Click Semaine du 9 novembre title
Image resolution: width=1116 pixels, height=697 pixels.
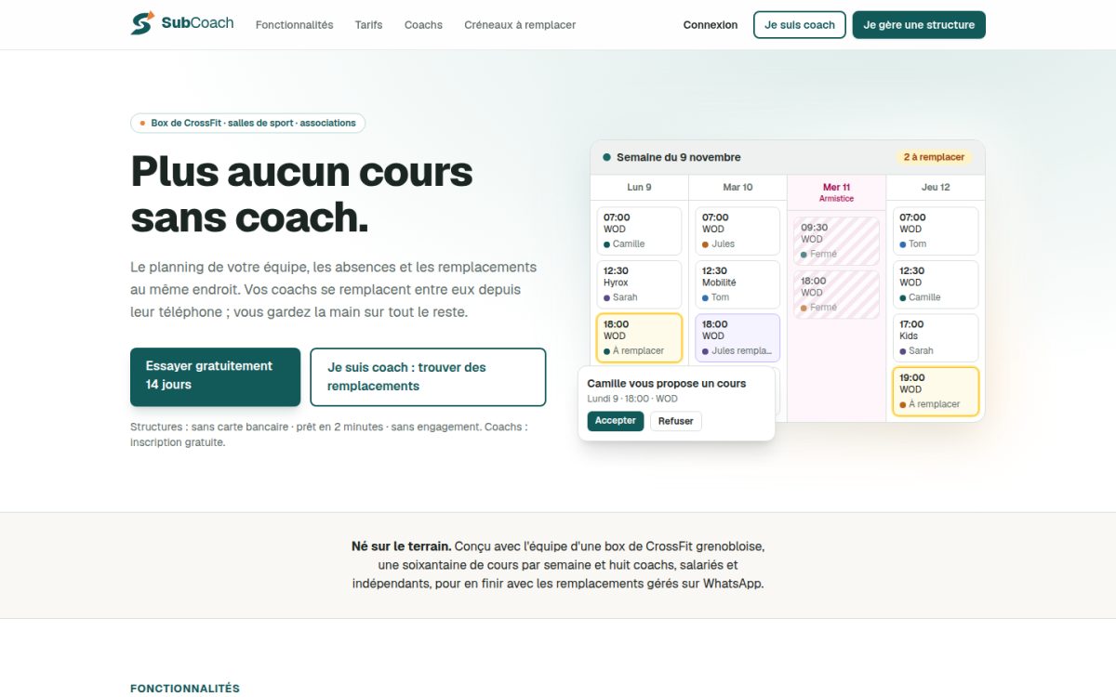(x=678, y=157)
